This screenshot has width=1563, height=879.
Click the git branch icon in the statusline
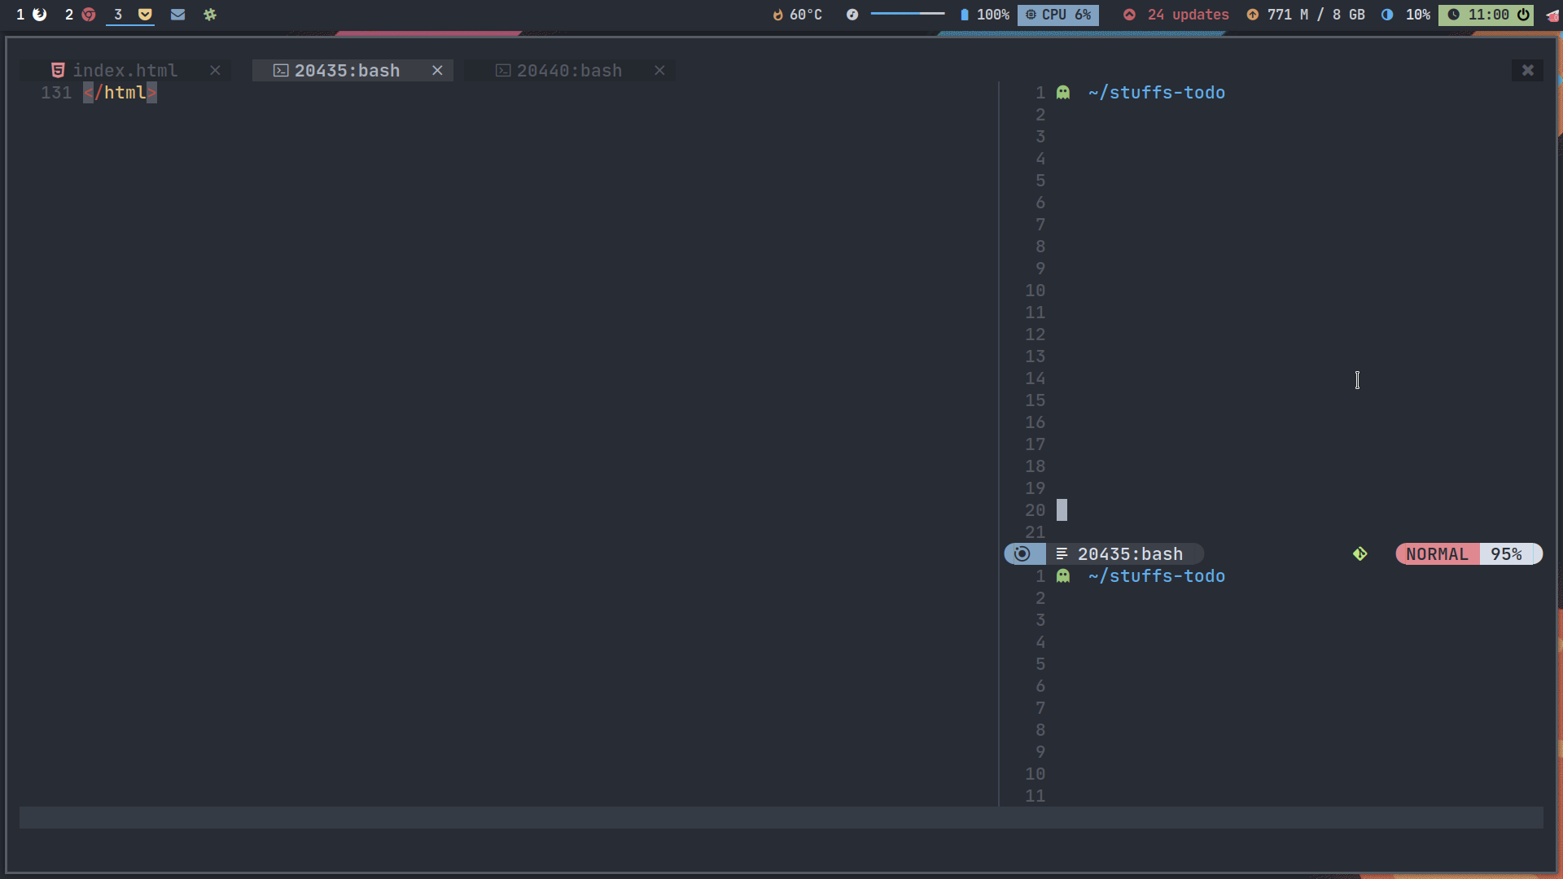[x=1360, y=553]
